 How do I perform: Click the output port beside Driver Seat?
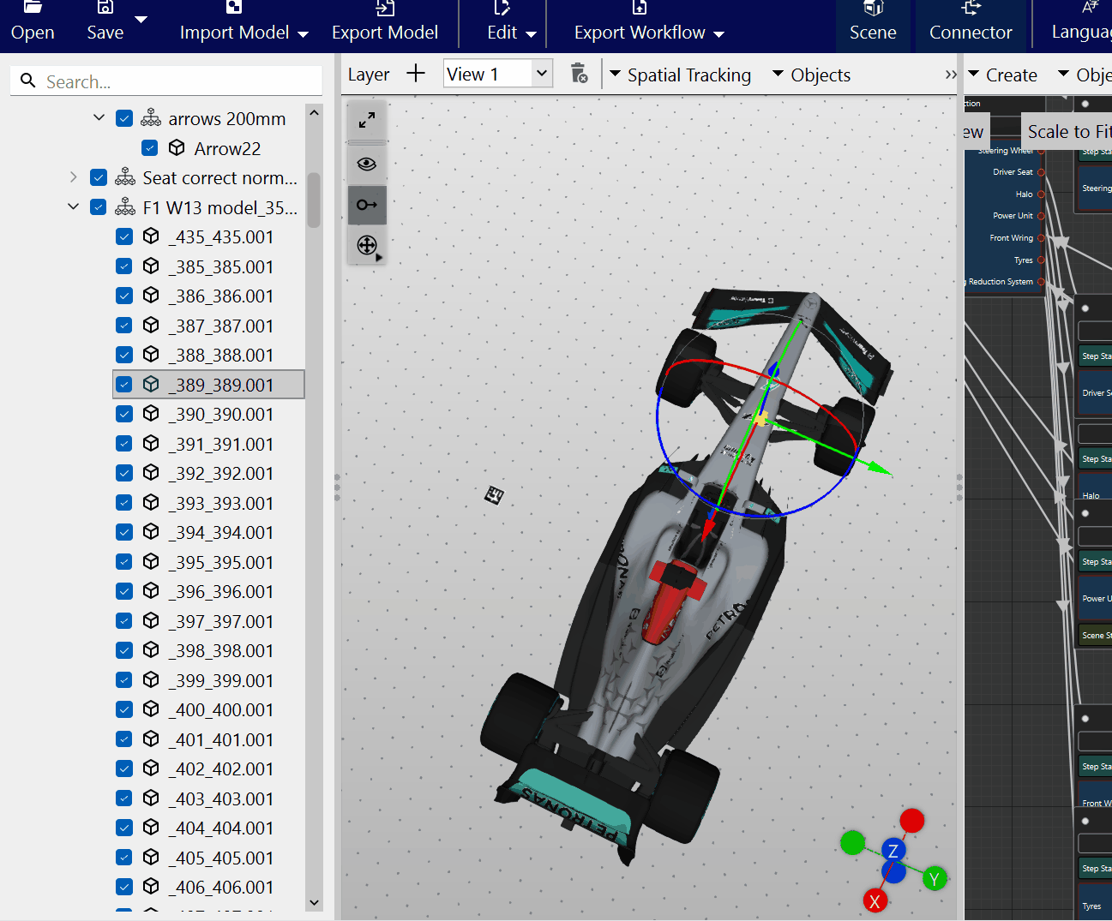pos(1041,172)
